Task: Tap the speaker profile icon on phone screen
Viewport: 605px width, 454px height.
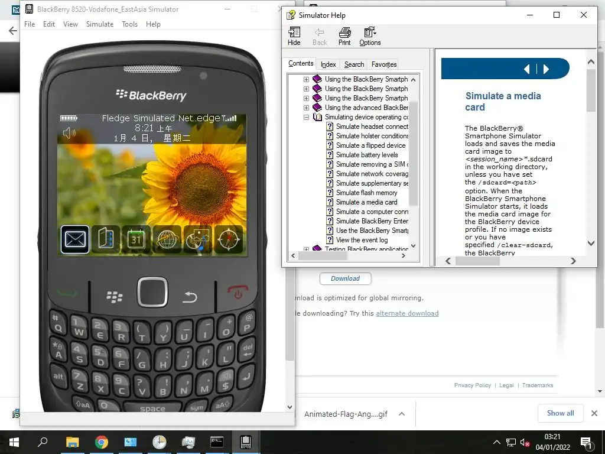Action: (x=69, y=133)
